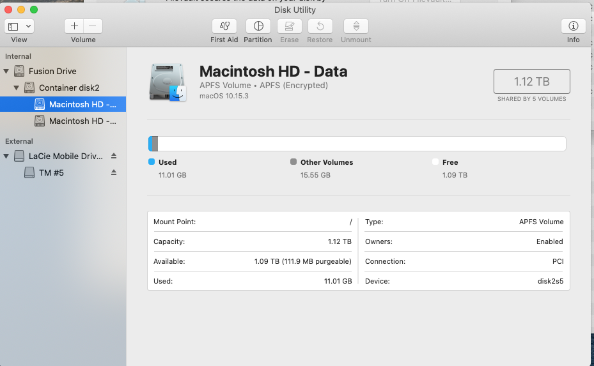
Task: Open the Info toolbar button
Action: [573, 26]
